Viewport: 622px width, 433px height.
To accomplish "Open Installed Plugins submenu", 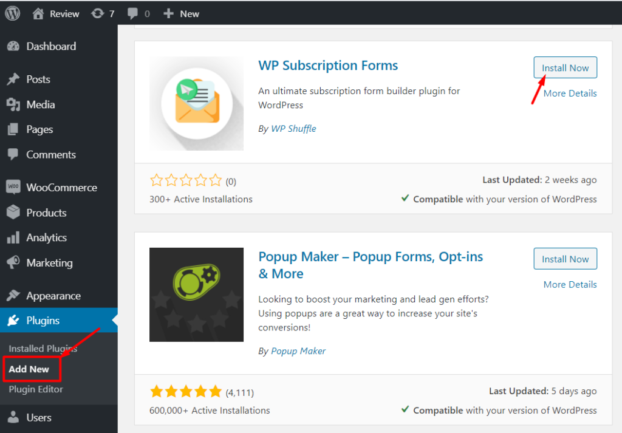I will pyautogui.click(x=43, y=349).
